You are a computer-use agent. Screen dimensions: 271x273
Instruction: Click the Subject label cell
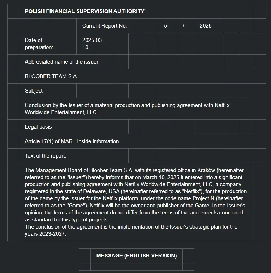pos(48,91)
